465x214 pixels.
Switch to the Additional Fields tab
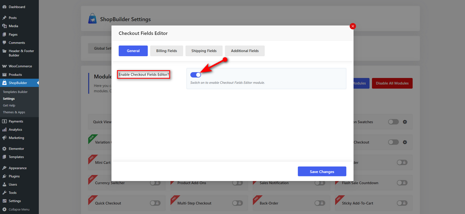[x=245, y=51]
